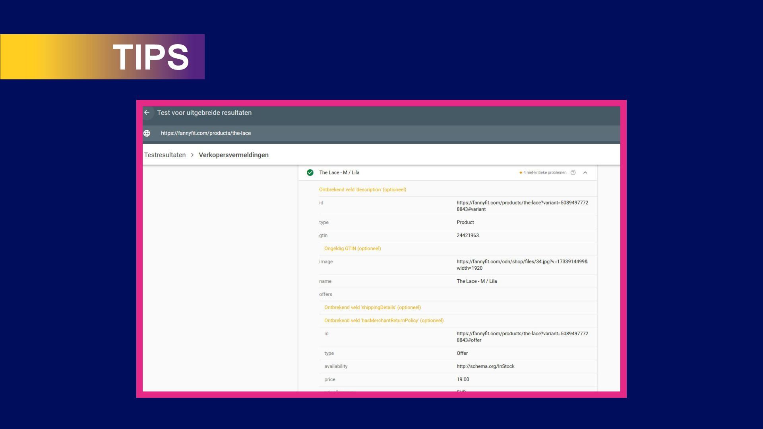The height and width of the screenshot is (429, 763).
Task: Click the fannyfit.com product URL field
Action: pyautogui.click(x=206, y=133)
